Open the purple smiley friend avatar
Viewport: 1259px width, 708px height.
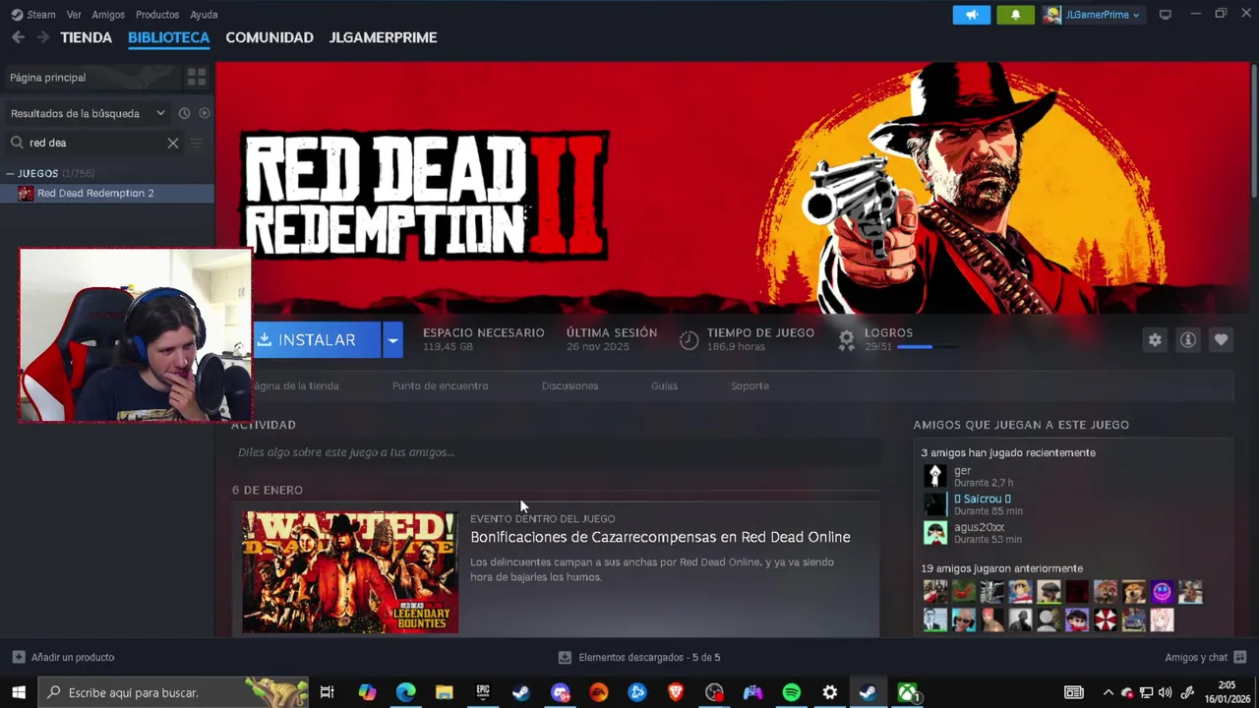pyautogui.click(x=1163, y=592)
